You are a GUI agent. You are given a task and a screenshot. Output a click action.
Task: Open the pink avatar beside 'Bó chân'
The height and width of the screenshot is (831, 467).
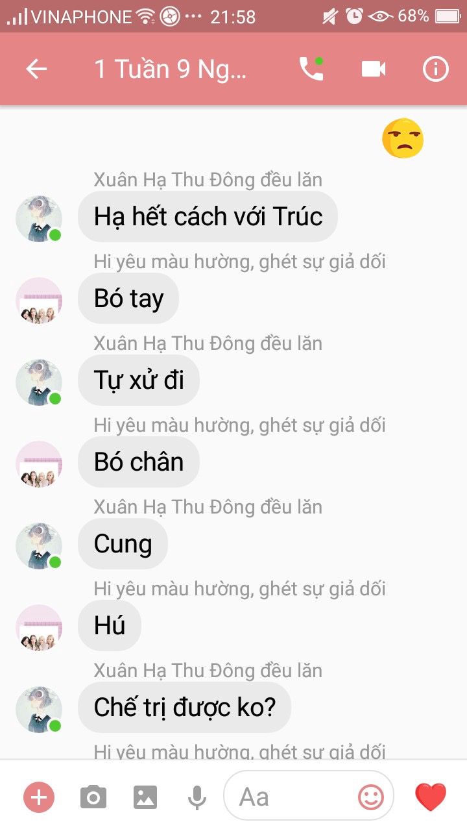(x=39, y=464)
